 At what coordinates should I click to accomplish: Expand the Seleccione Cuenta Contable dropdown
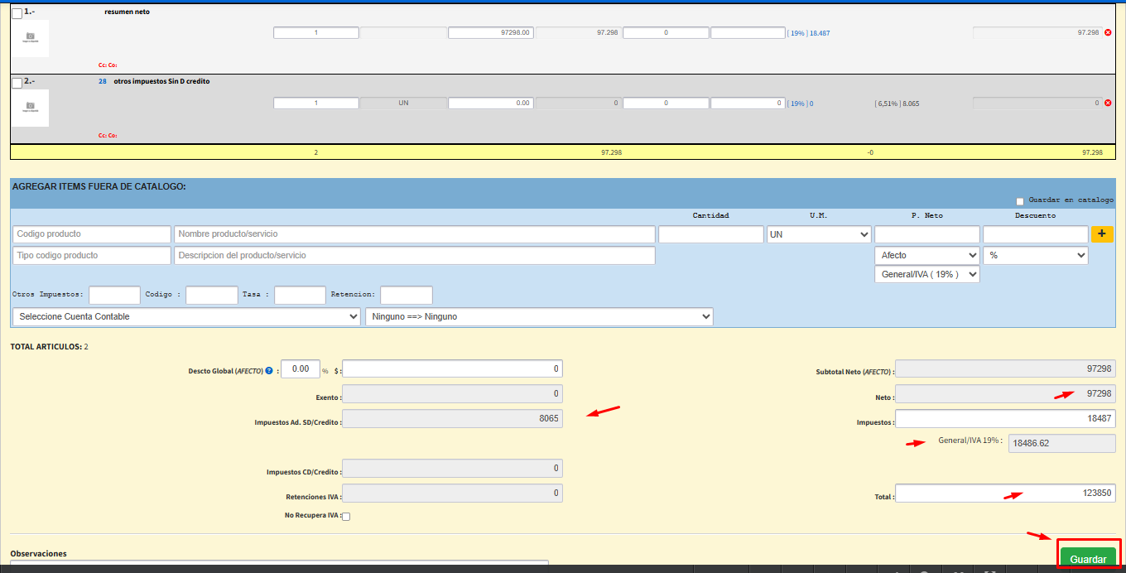(x=186, y=316)
